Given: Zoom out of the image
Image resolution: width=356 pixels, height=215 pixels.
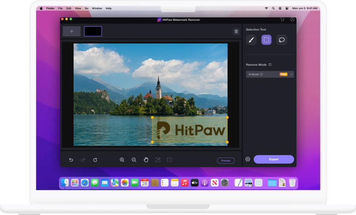Looking at the screenshot, I should pyautogui.click(x=134, y=160).
